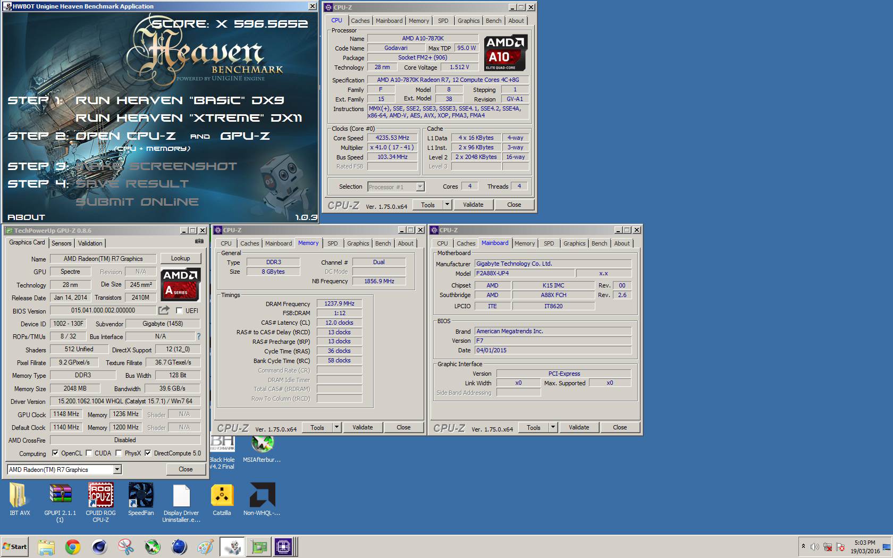Click Validate in top CPU-Z window
The width and height of the screenshot is (893, 558).
click(473, 205)
